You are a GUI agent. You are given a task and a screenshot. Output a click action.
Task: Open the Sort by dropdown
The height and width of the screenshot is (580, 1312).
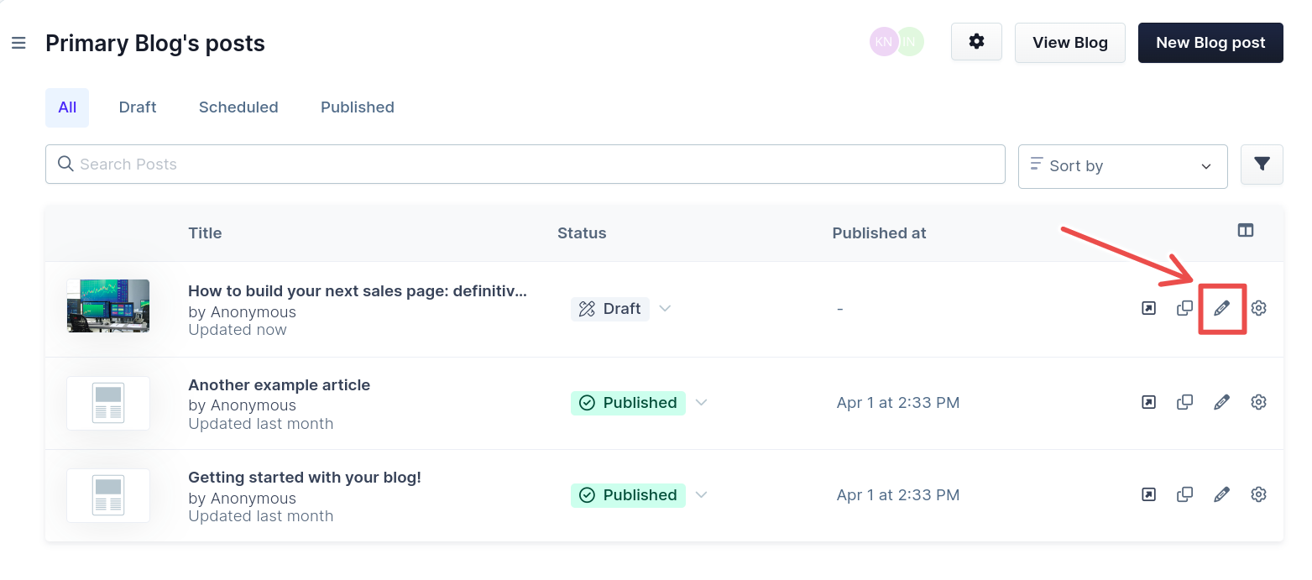point(1122,166)
